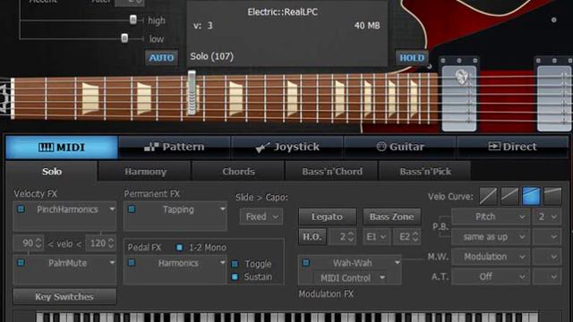The image size is (573, 322).
Task: Open the MIDI tab
Action: pyautogui.click(x=62, y=147)
